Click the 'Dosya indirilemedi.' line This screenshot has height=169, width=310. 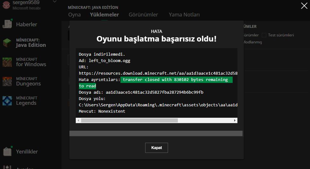tap(102, 54)
